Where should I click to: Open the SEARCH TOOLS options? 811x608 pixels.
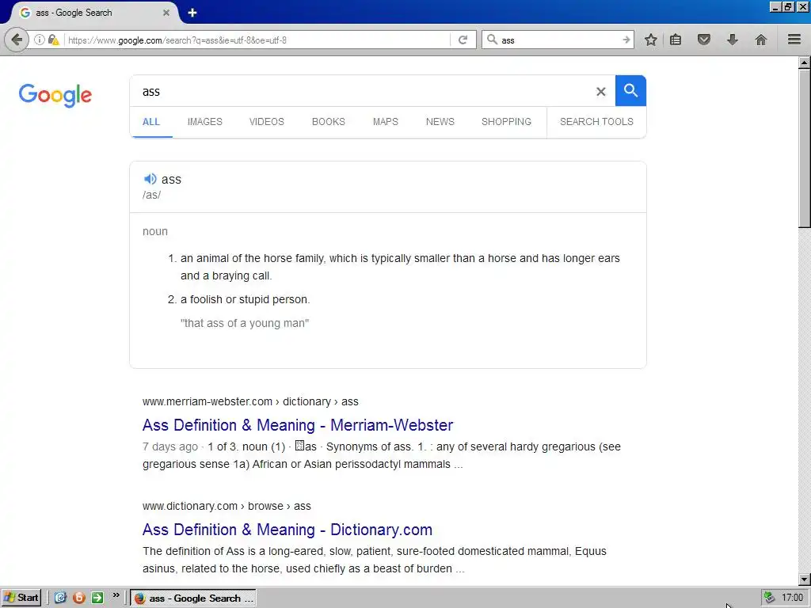[x=596, y=121]
